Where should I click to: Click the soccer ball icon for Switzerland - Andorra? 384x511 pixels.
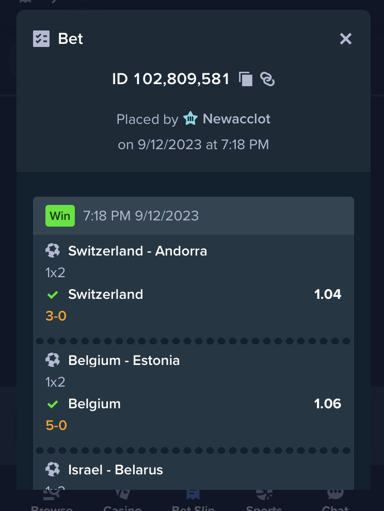coord(53,251)
